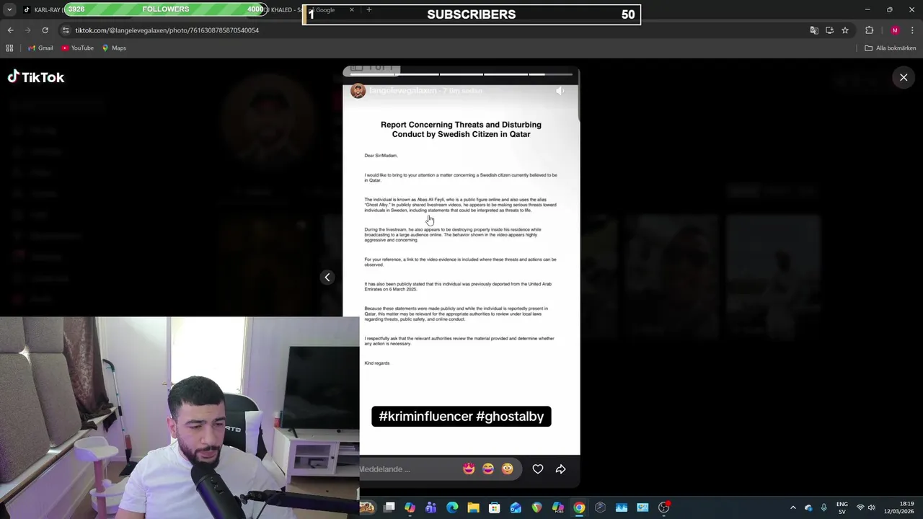Open the share arrow for this post
The height and width of the screenshot is (519, 923).
coord(560,469)
